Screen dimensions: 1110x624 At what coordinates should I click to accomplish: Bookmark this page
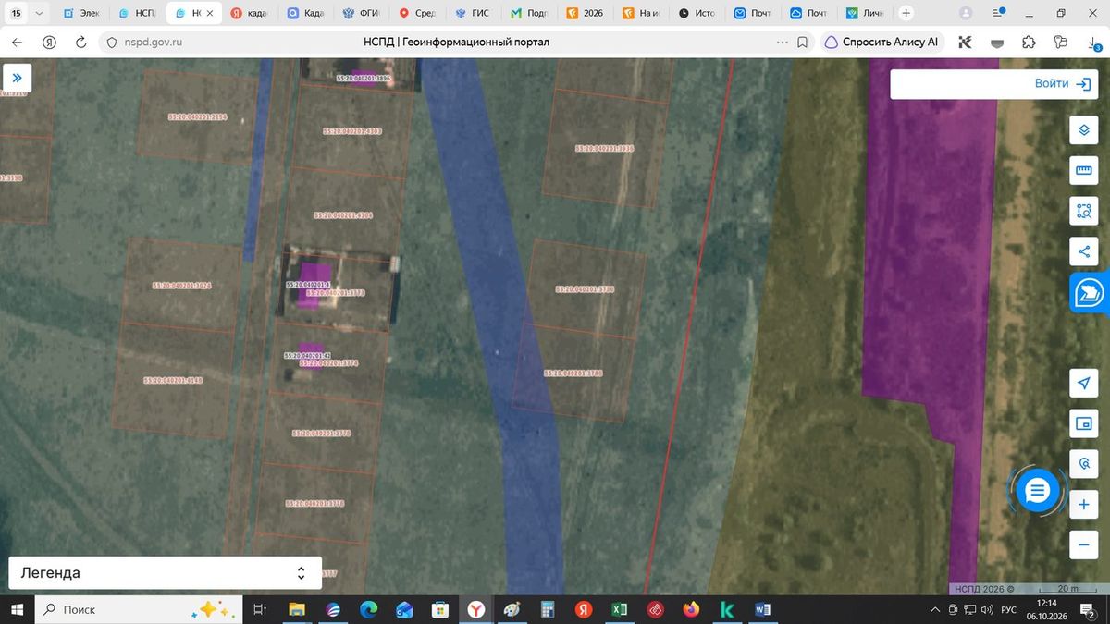pyautogui.click(x=803, y=42)
